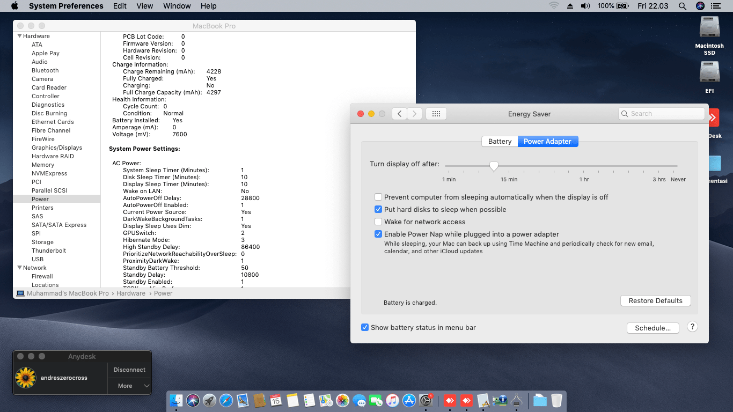The height and width of the screenshot is (412, 733).
Task: Select Bluetooth in the Hardware list
Action: coord(45,70)
